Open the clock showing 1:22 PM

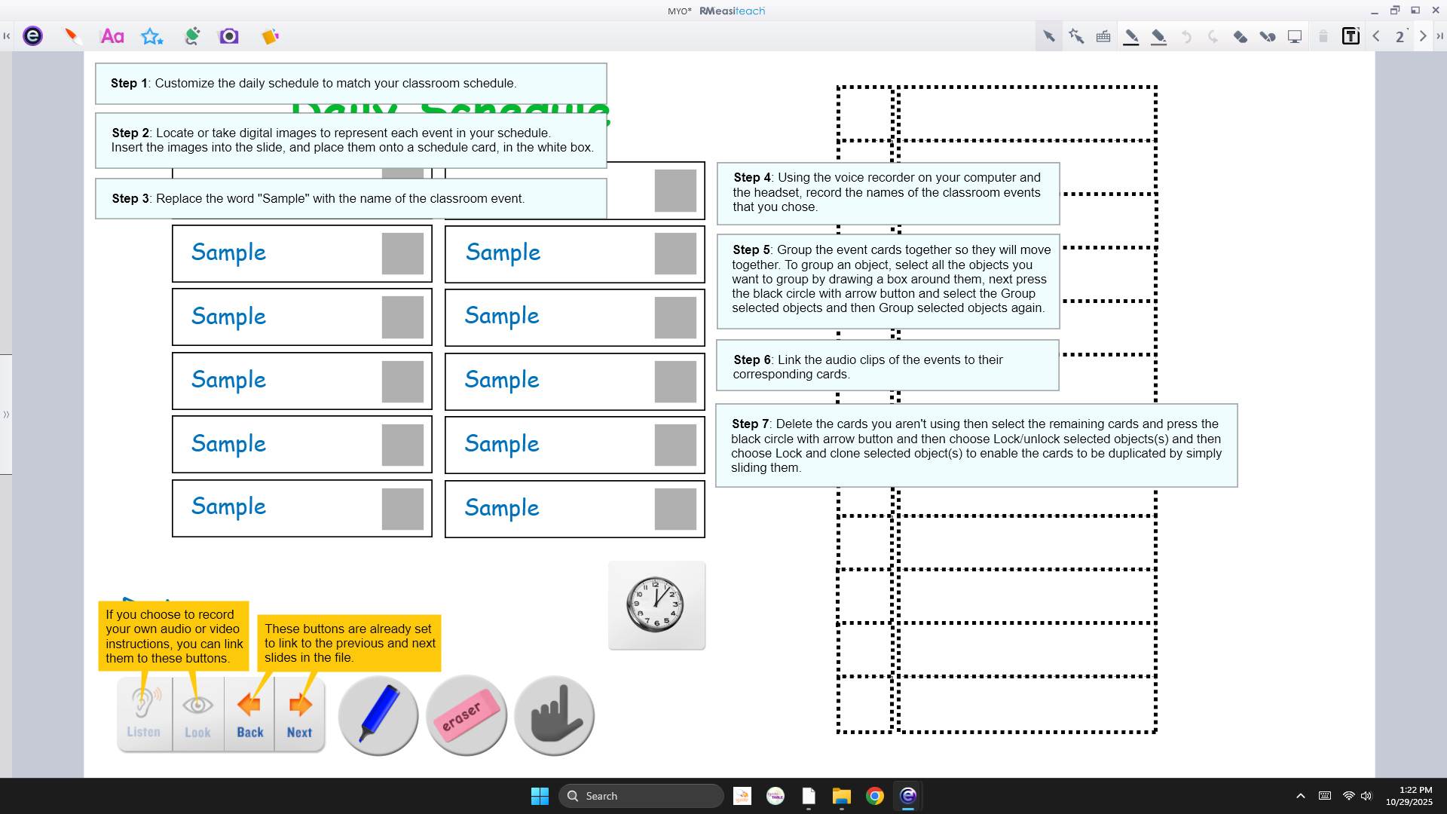click(x=1409, y=796)
